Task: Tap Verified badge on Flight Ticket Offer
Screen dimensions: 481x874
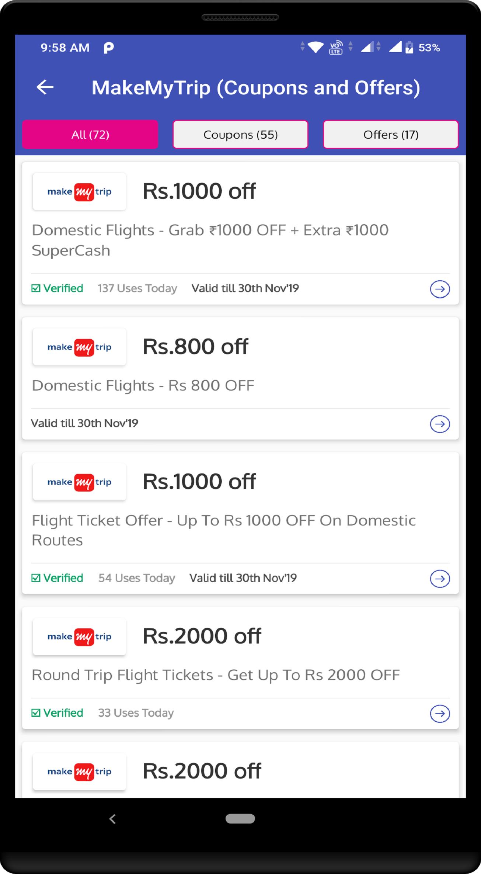Action: click(57, 578)
